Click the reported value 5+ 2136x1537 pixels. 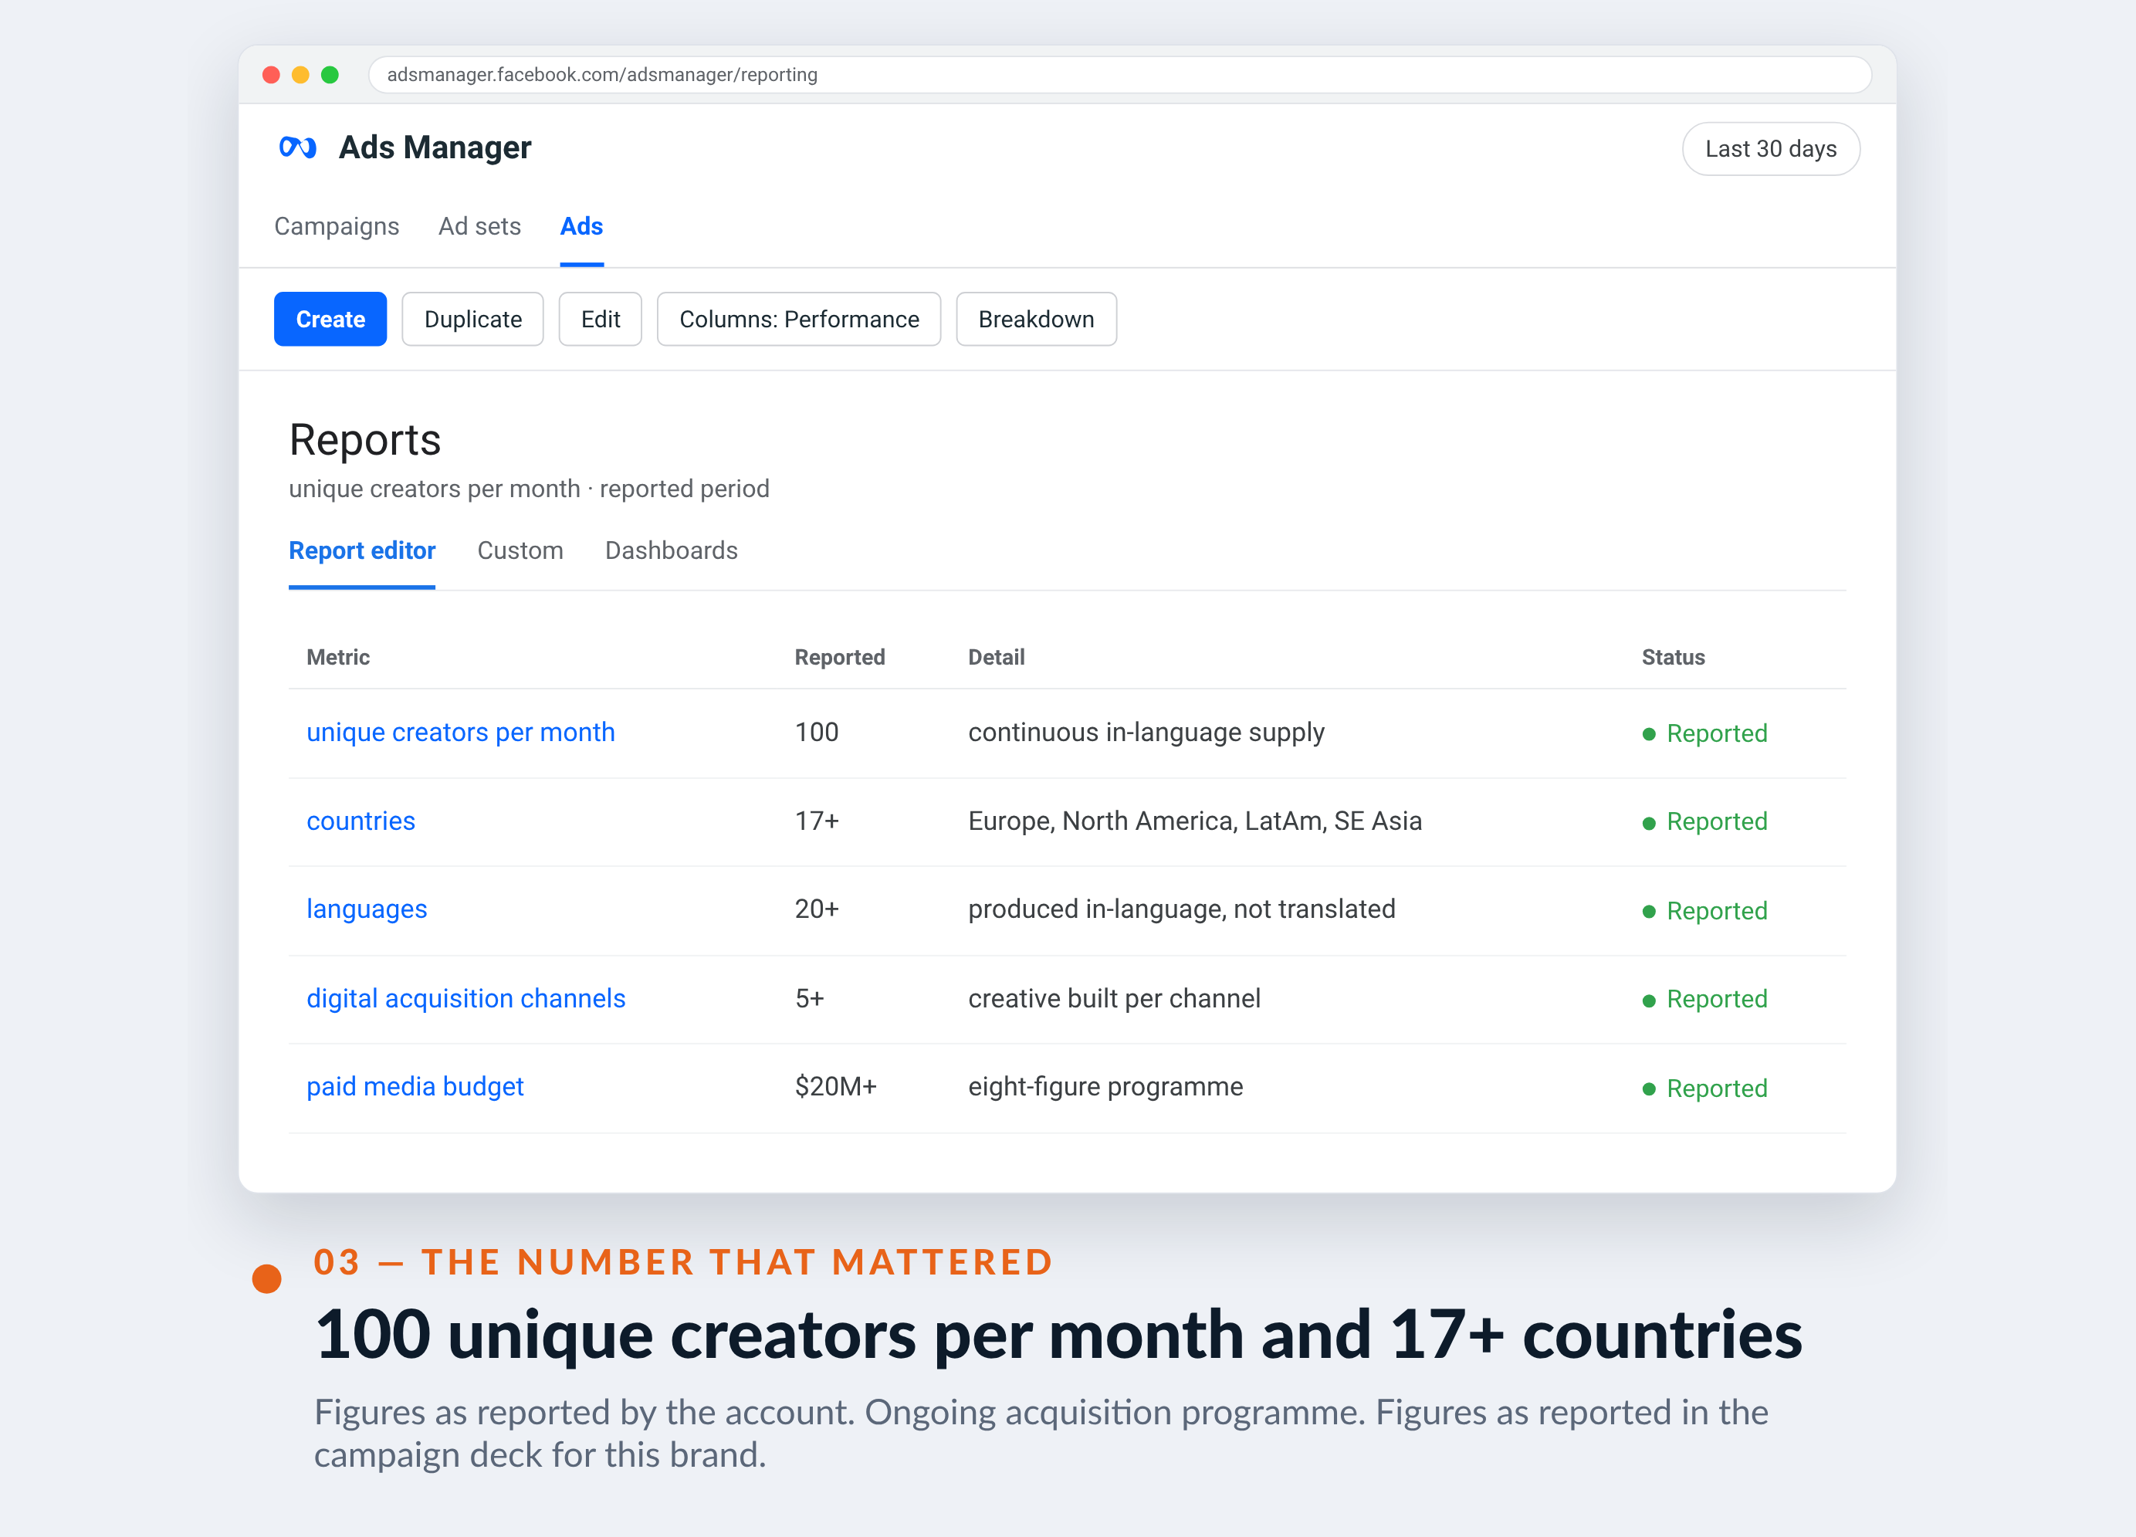pyautogui.click(x=809, y=998)
